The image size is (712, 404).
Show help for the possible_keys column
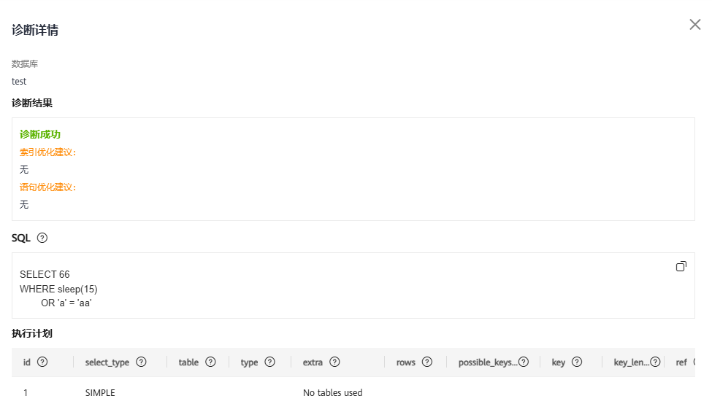pyautogui.click(x=524, y=362)
